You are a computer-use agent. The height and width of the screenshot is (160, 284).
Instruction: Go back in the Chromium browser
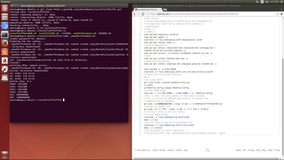click(x=134, y=14)
